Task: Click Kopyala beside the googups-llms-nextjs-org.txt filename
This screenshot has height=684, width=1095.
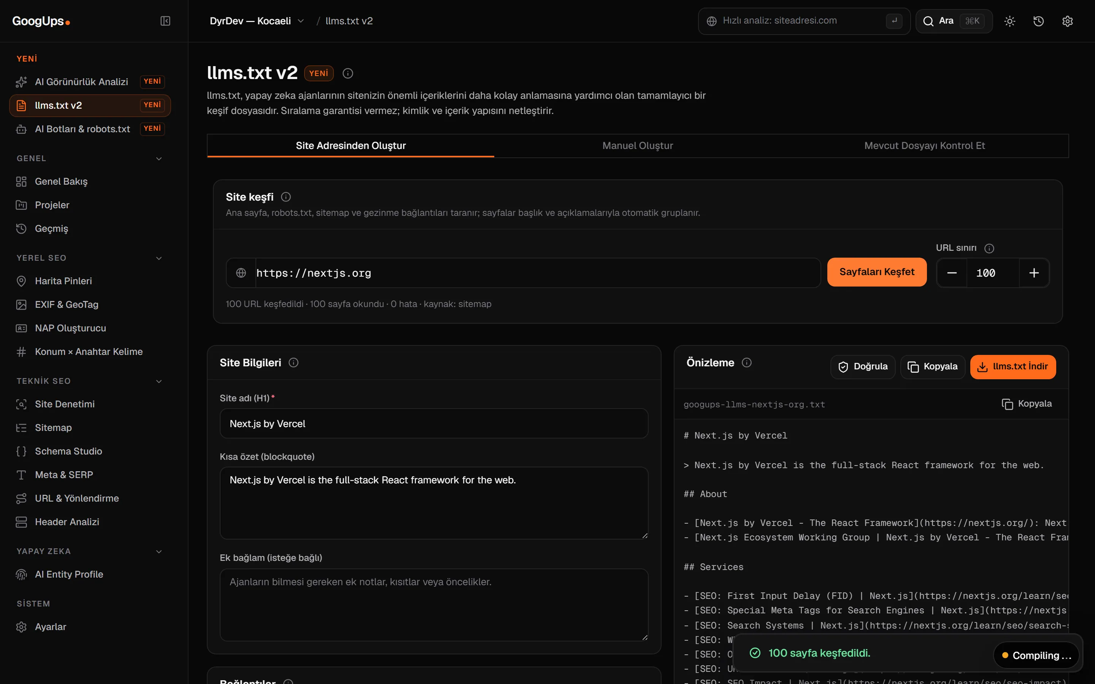Action: [x=1026, y=404]
